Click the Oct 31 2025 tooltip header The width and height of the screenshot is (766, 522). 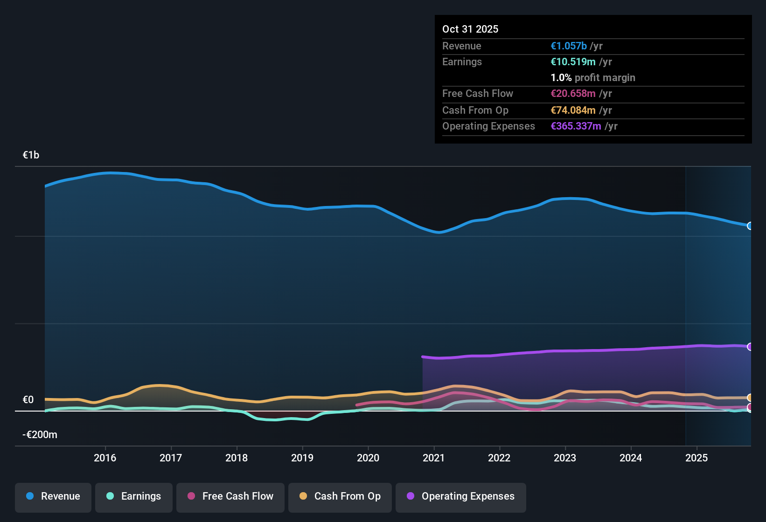click(x=470, y=29)
